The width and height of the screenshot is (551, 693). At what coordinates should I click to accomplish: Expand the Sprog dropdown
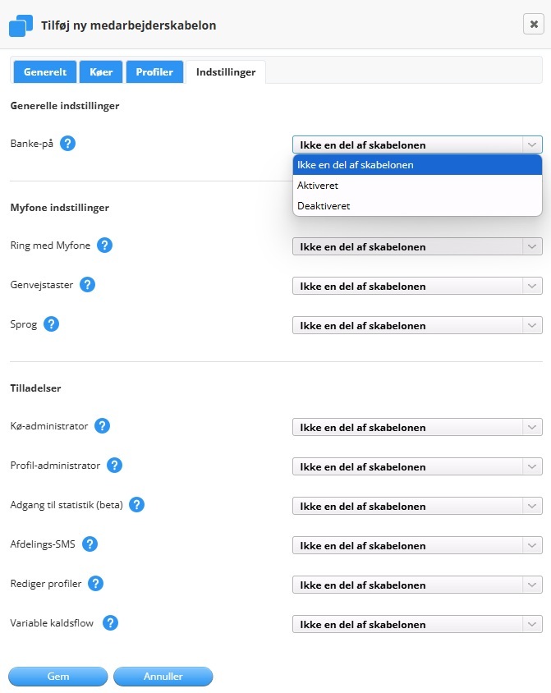(417, 326)
